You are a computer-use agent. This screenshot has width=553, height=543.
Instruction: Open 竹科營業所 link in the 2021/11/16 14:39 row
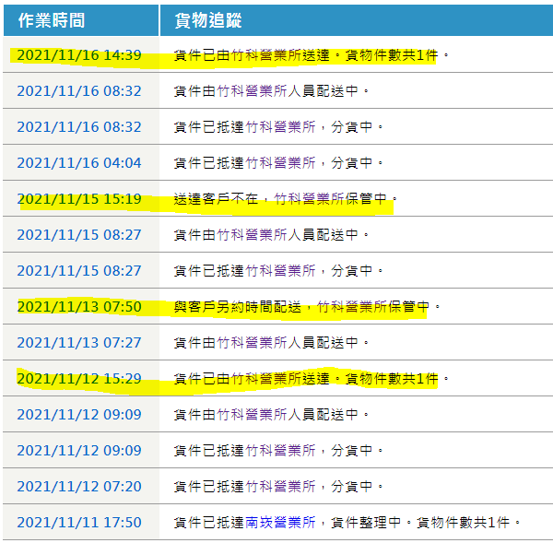pyautogui.click(x=266, y=55)
